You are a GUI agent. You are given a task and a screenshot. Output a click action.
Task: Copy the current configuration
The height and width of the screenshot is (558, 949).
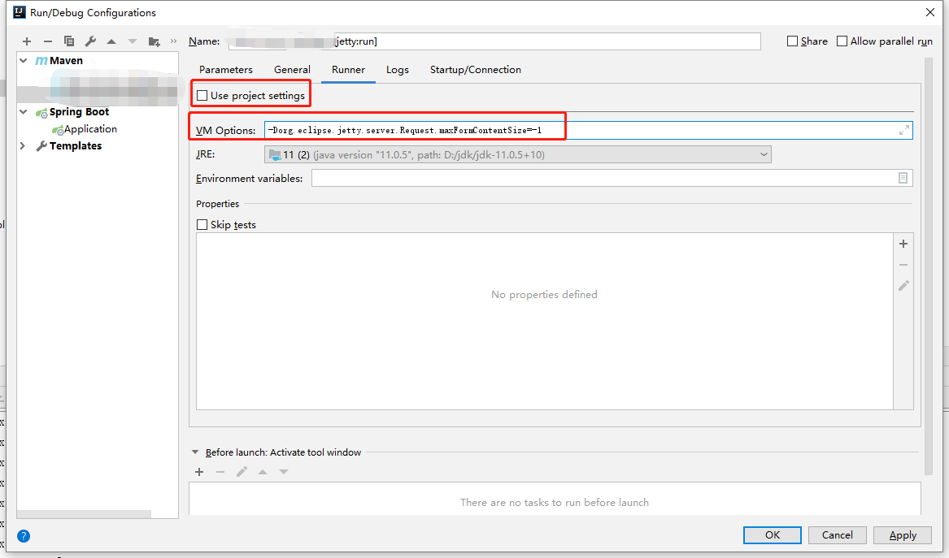69,41
